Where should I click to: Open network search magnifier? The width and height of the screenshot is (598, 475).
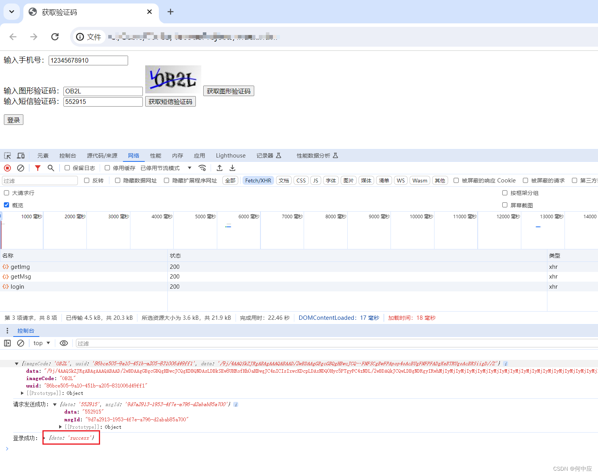[51, 168]
